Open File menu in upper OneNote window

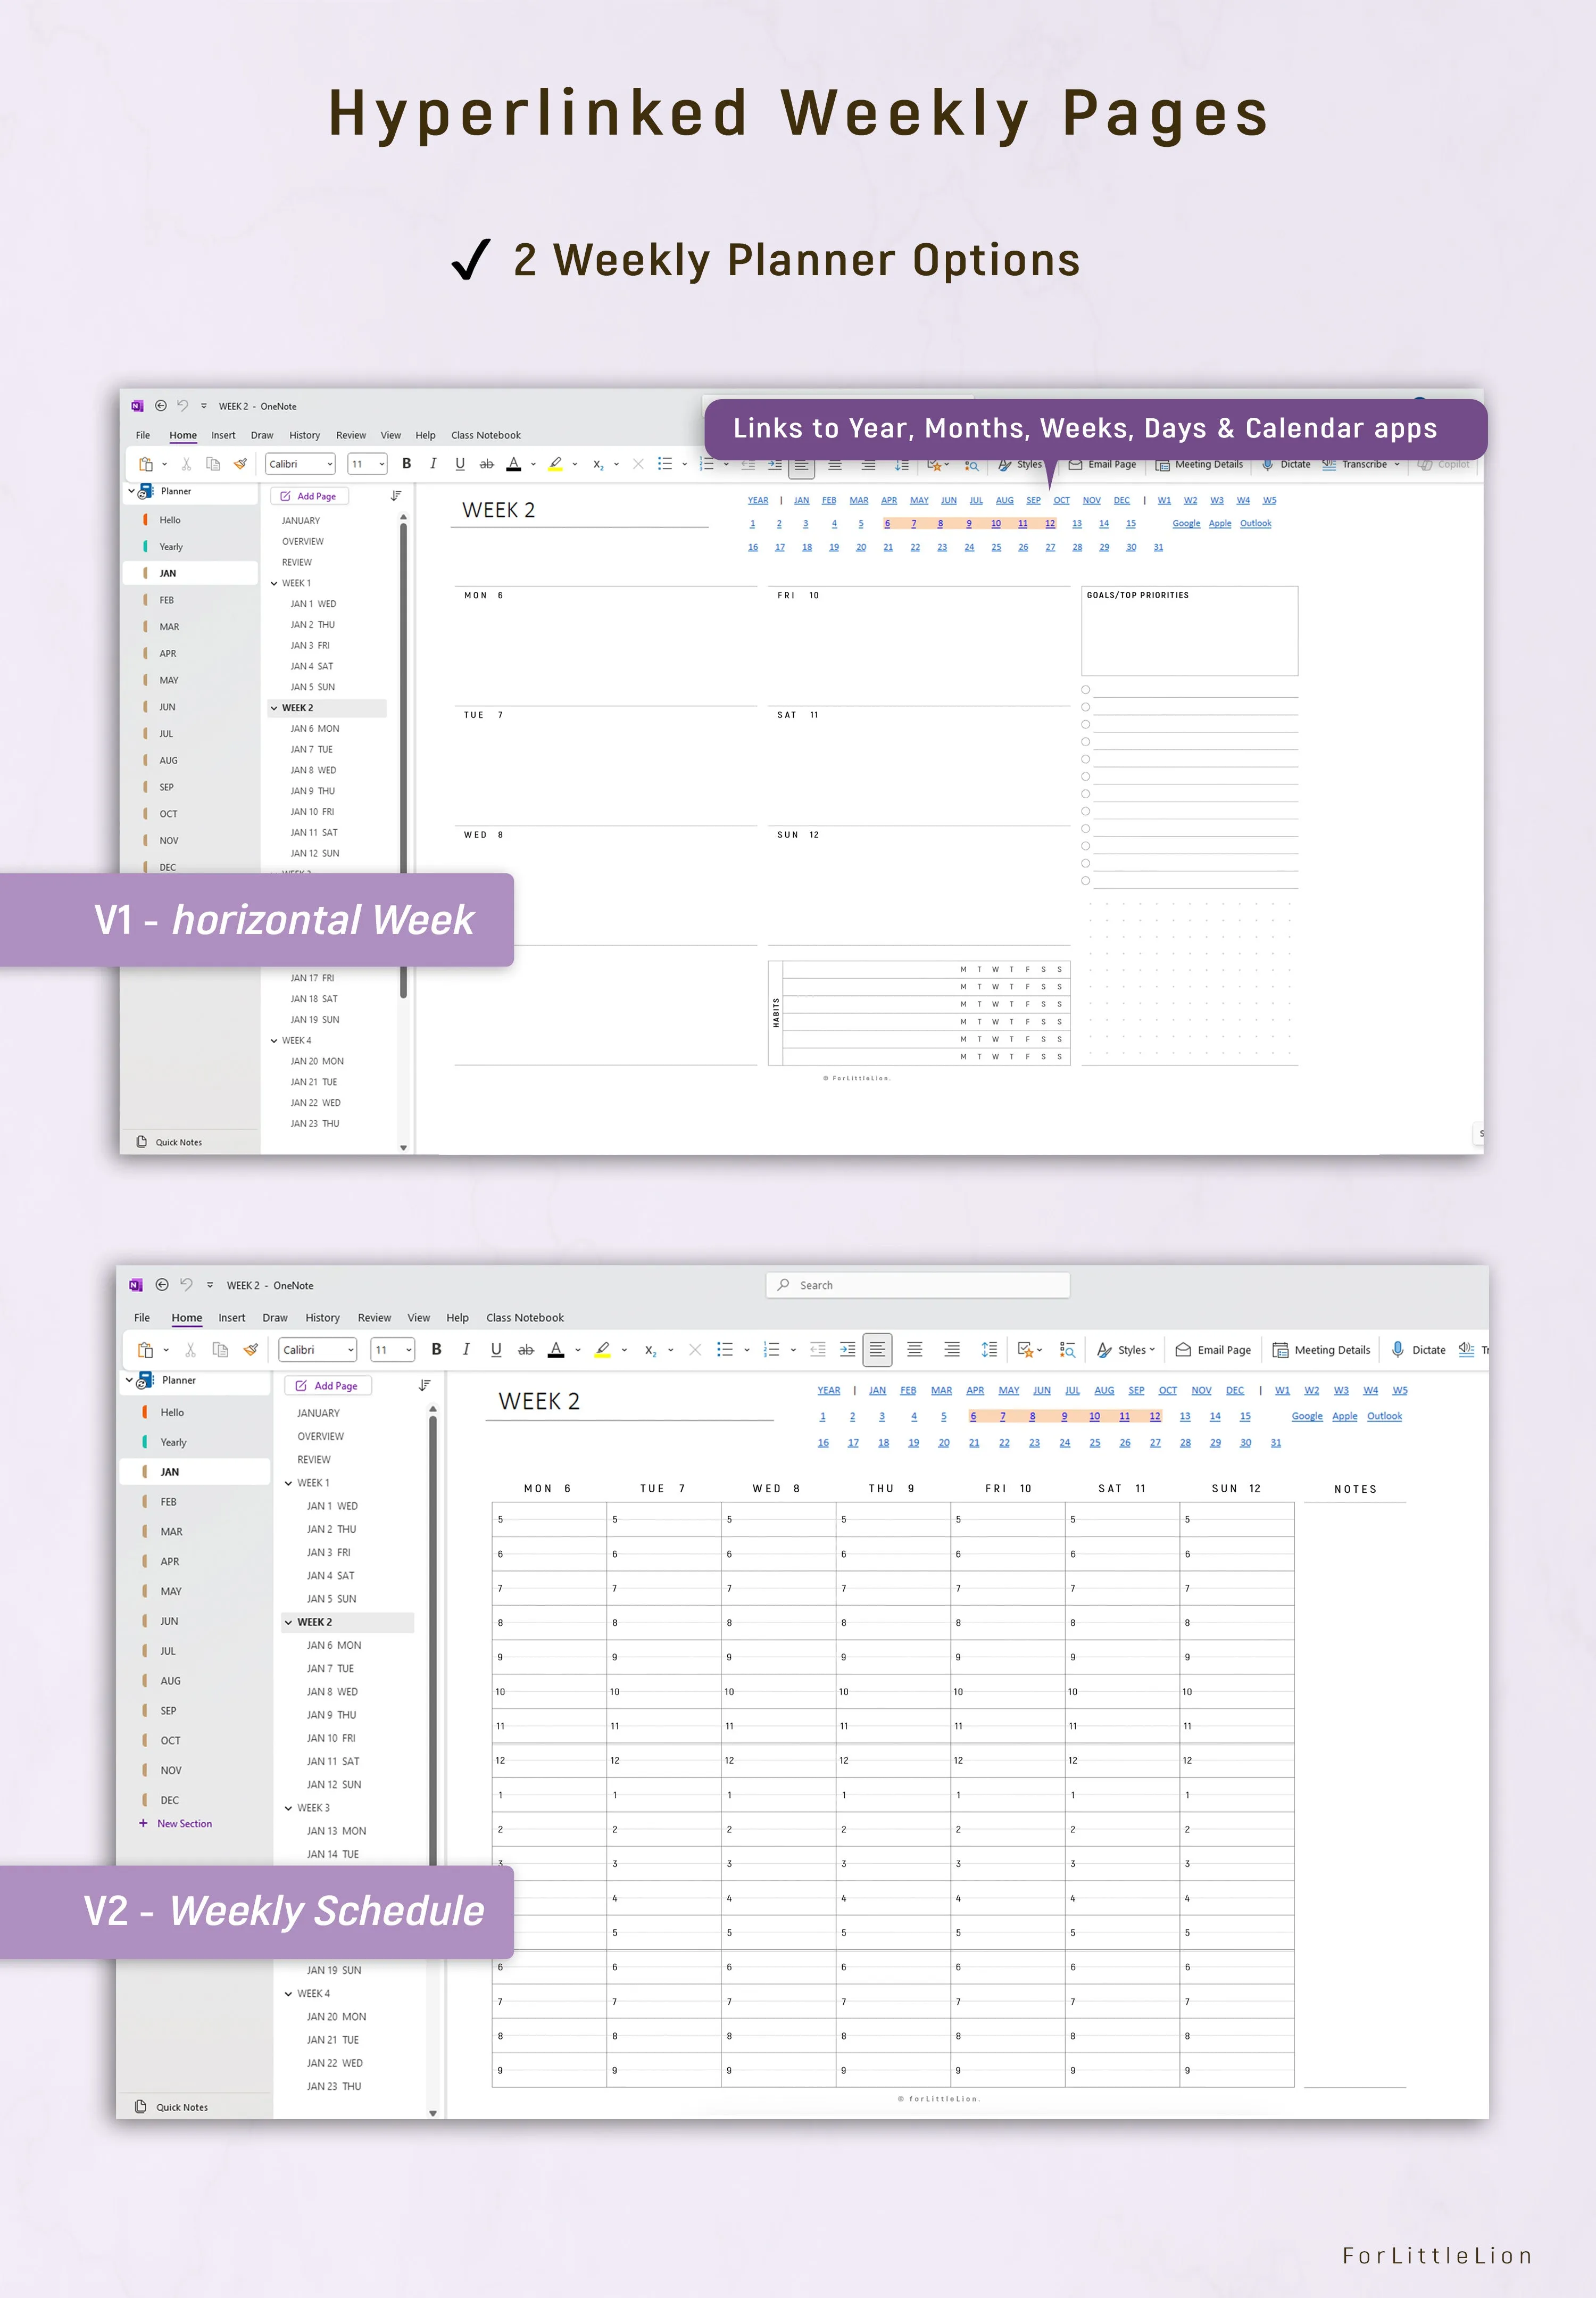[x=143, y=435]
